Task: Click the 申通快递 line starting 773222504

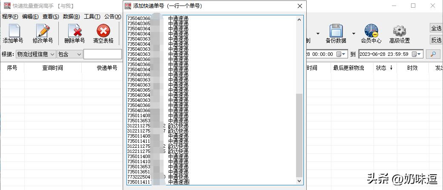Action: coord(158,177)
